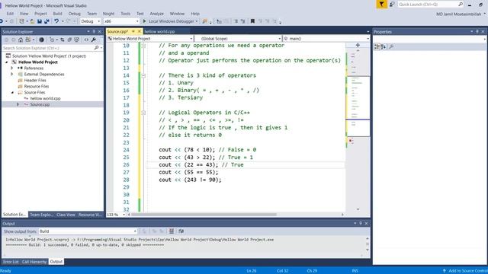Click Alphabetical sort icon in Properties panel

pos(384,46)
